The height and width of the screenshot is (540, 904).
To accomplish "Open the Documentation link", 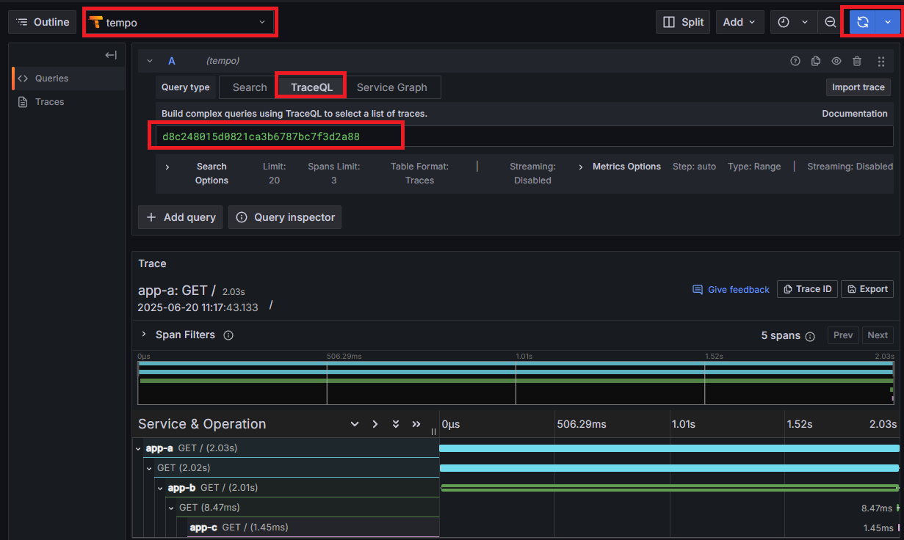I will pos(854,114).
